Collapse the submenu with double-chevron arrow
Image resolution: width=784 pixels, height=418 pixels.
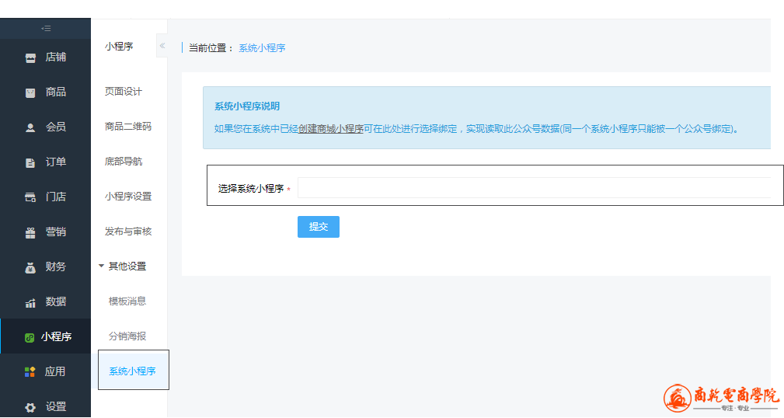tap(162, 46)
